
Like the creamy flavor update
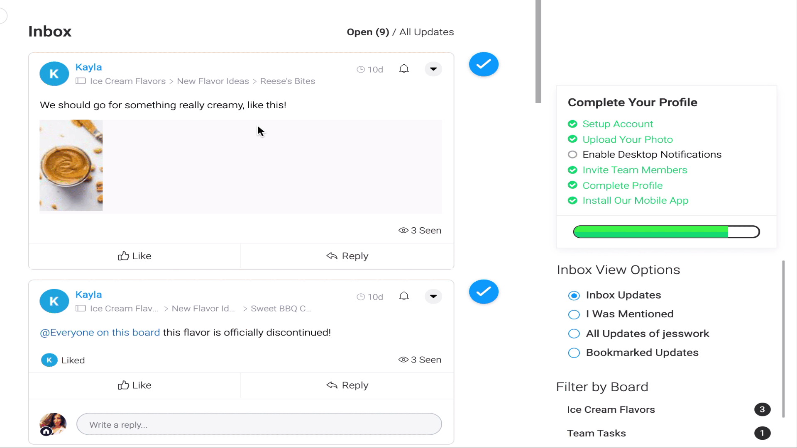[134, 256]
